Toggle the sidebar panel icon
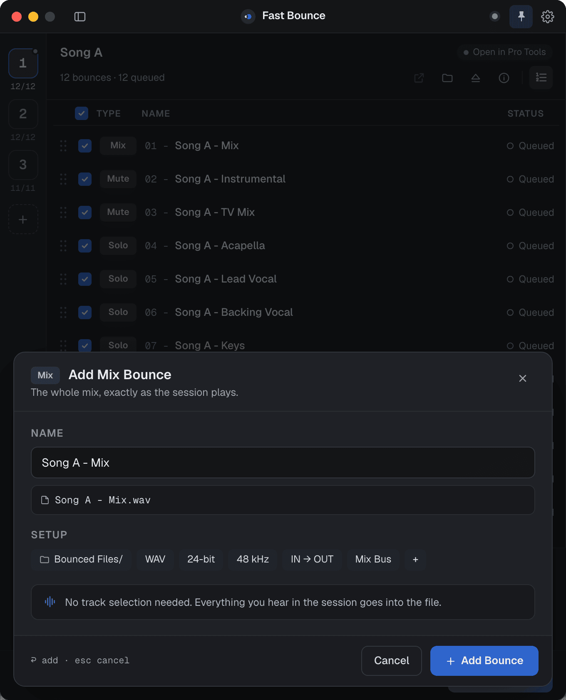566x700 pixels. (x=79, y=17)
